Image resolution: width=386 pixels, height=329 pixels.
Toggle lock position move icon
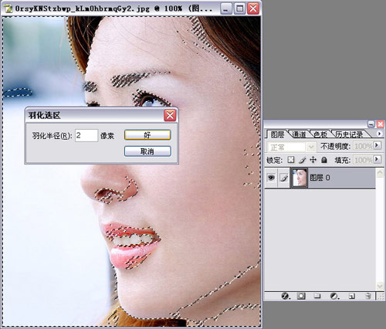pos(313,160)
